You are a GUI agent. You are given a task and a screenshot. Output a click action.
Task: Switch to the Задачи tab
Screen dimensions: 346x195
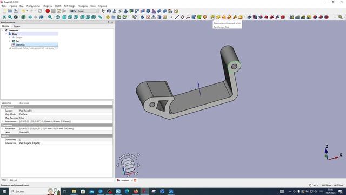[x=17, y=26]
